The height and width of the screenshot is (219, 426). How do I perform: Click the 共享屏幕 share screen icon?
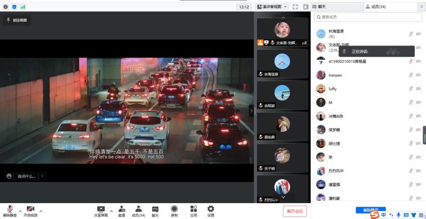[x=101, y=209]
